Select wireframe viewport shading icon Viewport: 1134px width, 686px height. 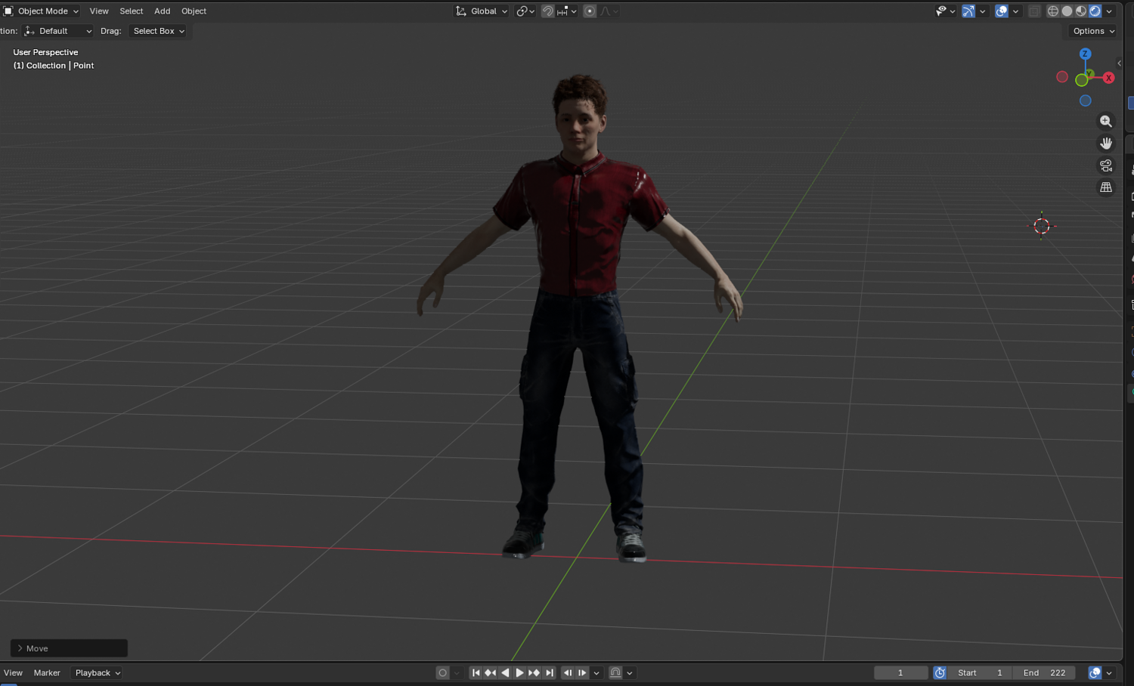coord(1052,11)
